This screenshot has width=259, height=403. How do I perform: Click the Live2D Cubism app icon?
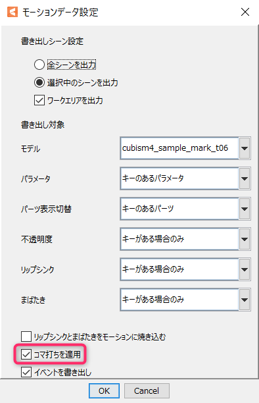pyautogui.click(x=12, y=12)
